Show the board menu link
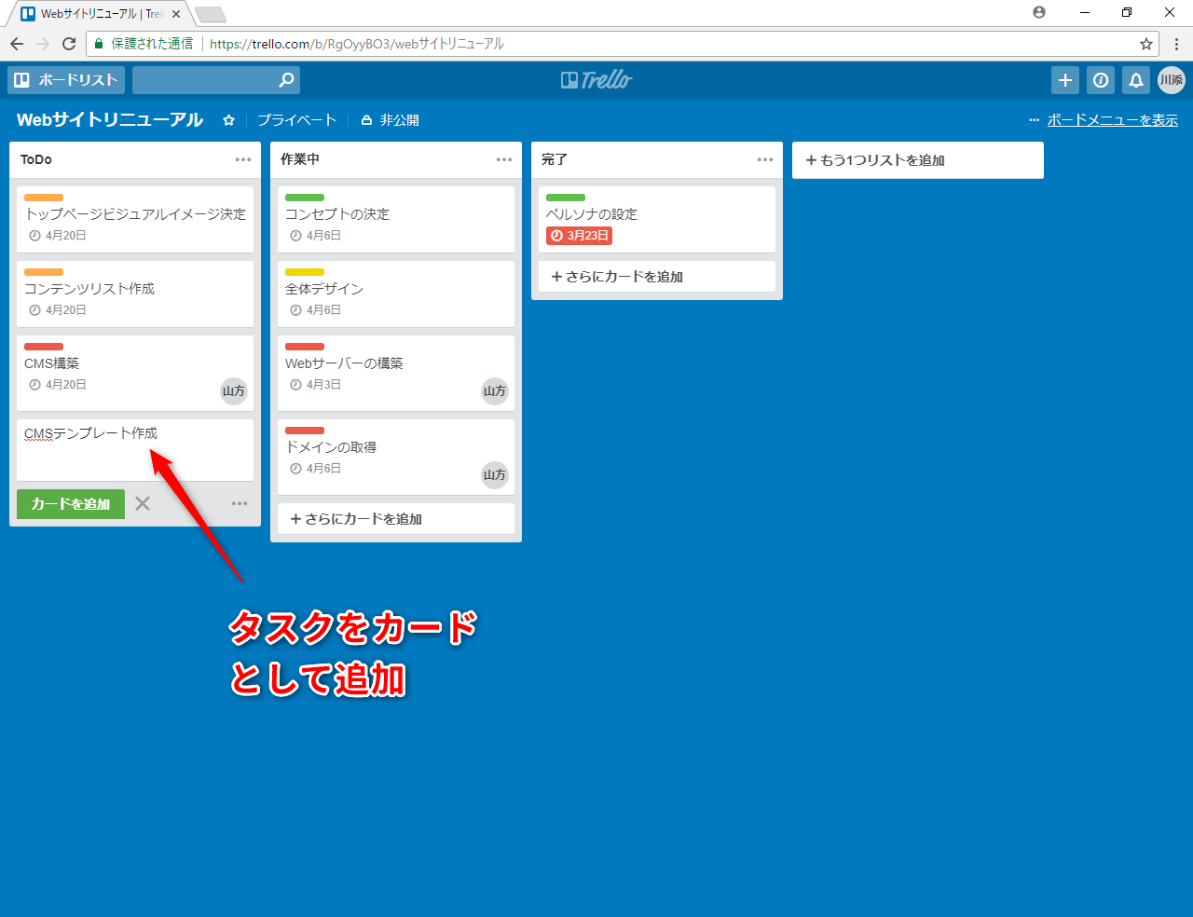Viewport: 1193px width, 917px height. 1112,120
